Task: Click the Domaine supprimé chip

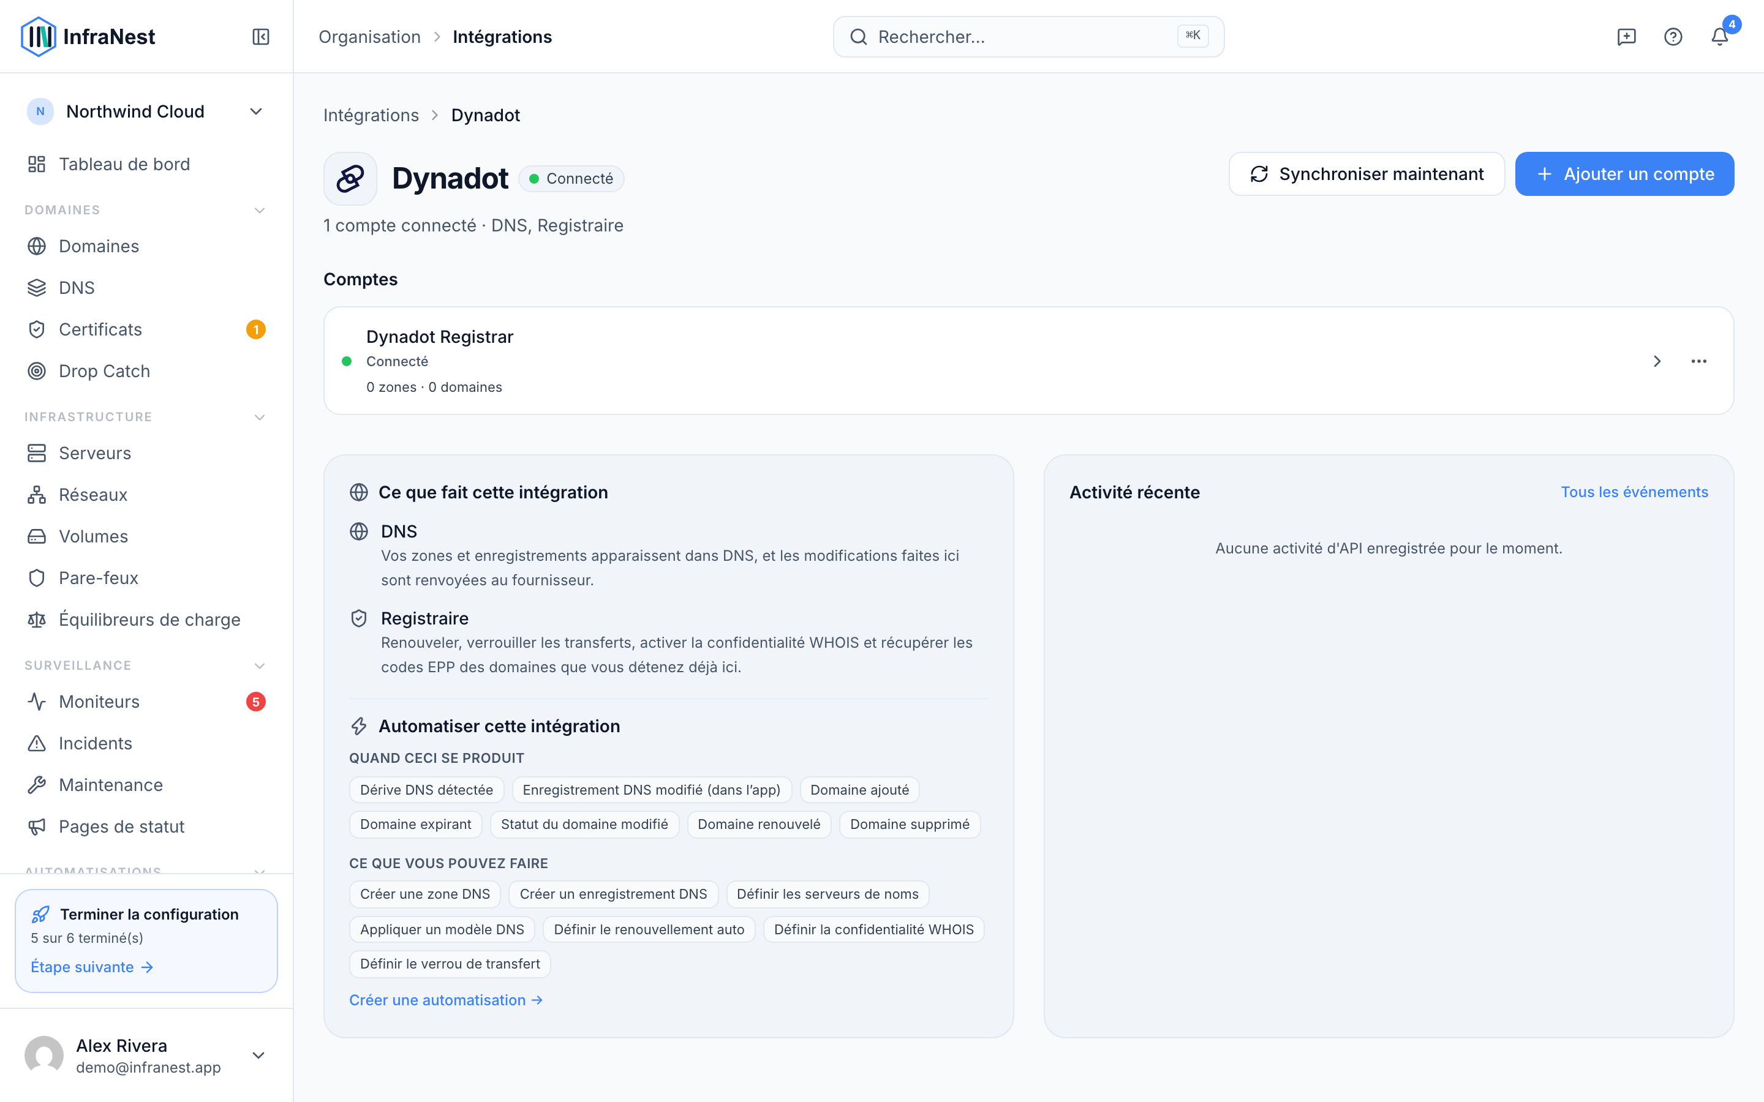Action: pos(910,824)
